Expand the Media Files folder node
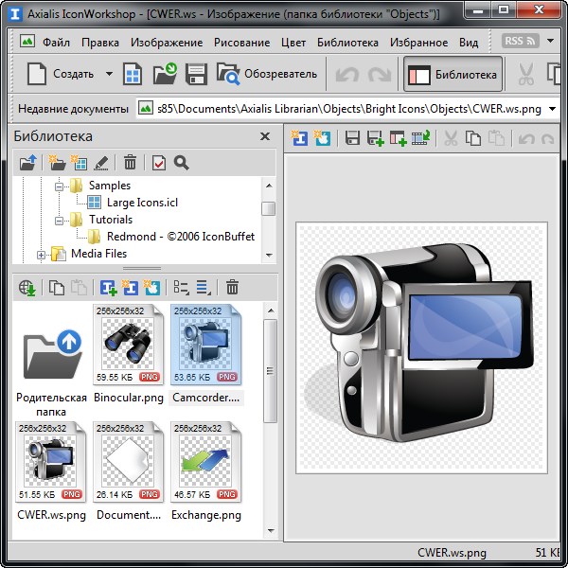Viewport: 568px width, 568px height. pos(42,254)
